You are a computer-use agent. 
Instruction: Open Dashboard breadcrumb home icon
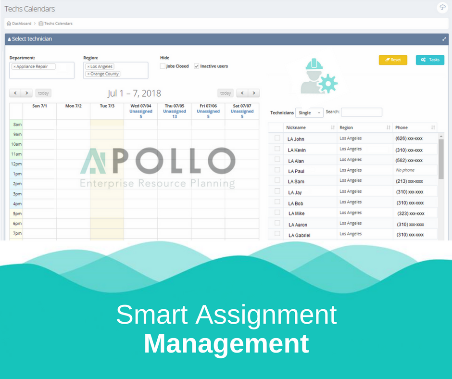click(9, 24)
